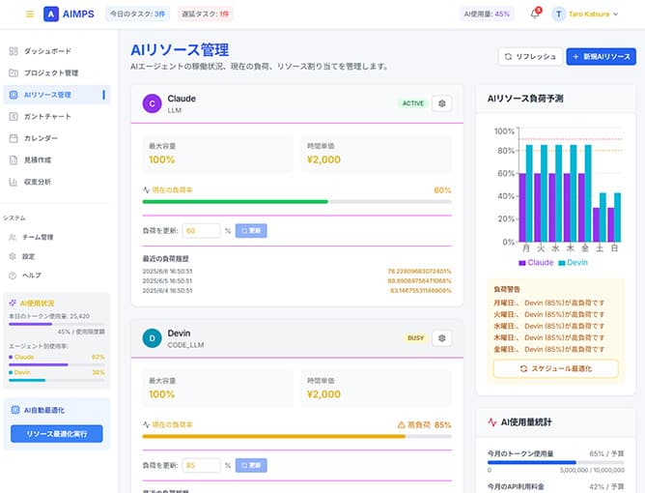Image resolution: width=645 pixels, height=493 pixels.
Task: Click the 高負荷 warning triangle icon
Action: pyautogui.click(x=401, y=424)
